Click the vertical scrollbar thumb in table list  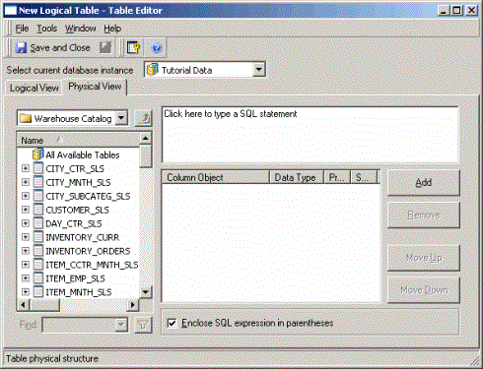[146, 156]
